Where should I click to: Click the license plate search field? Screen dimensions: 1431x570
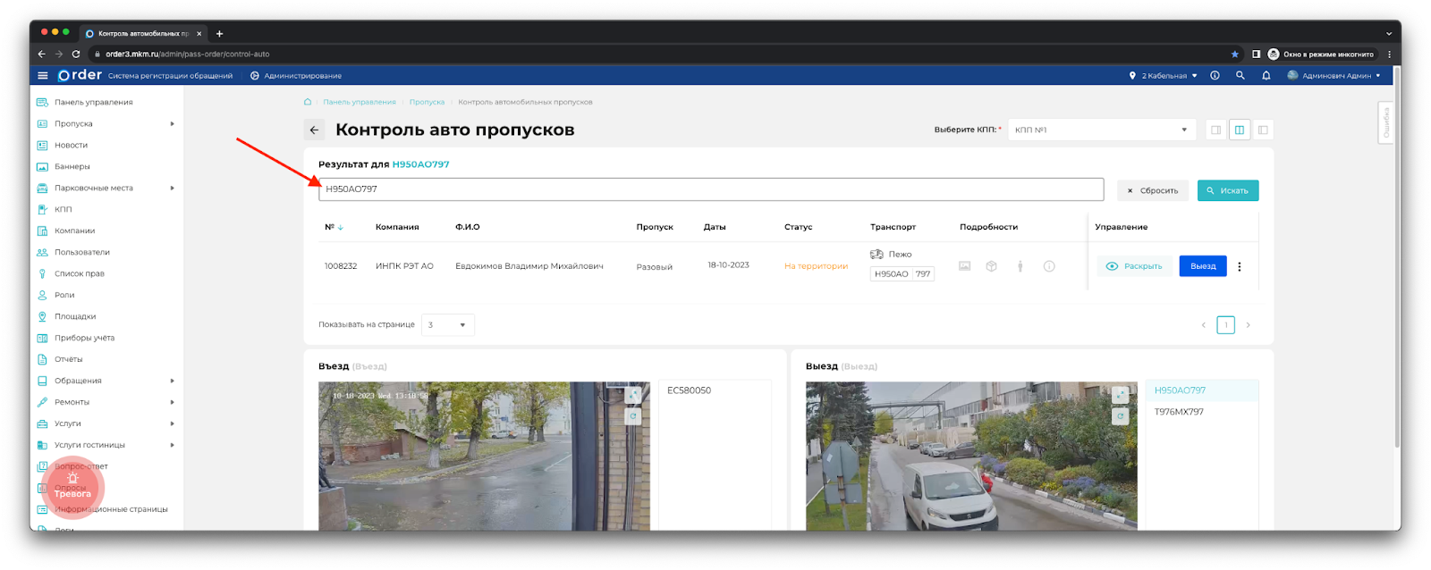coord(711,189)
